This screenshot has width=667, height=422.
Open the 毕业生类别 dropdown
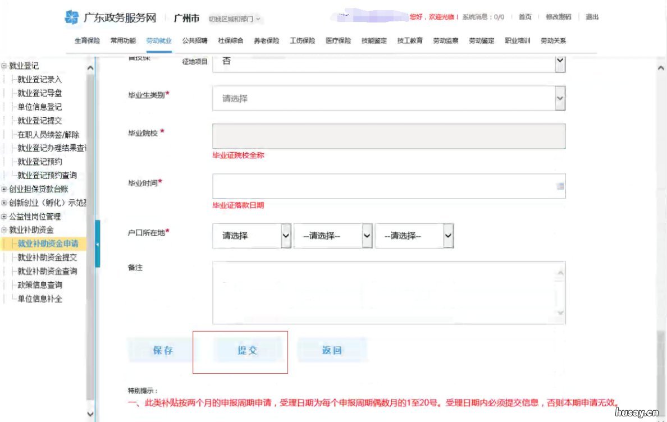pos(560,98)
